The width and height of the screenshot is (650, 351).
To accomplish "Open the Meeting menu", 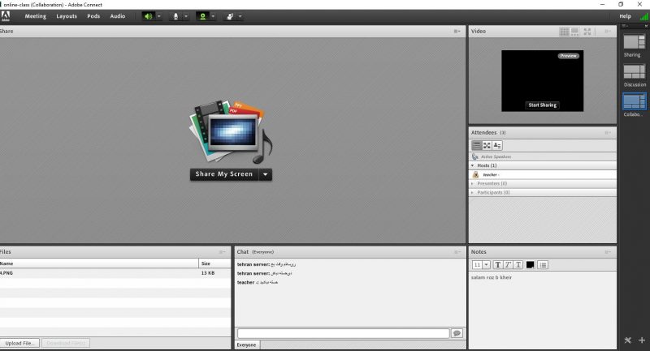I will 35,16.
